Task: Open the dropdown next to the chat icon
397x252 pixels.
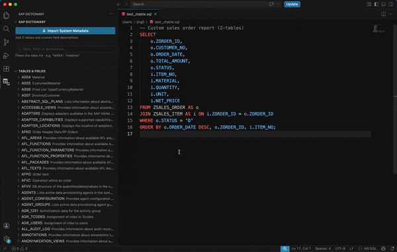Action: pyautogui.click(x=278, y=4)
